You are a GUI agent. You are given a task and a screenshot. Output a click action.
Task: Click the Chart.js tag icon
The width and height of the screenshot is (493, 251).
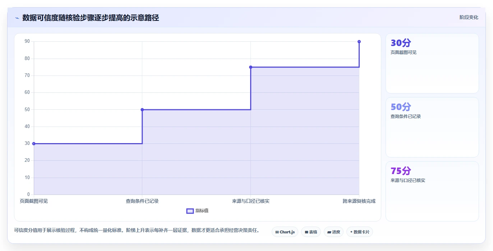[277, 232]
